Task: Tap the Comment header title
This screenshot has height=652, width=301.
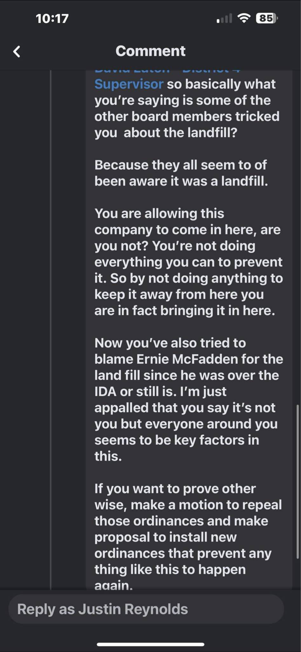Action: (150, 51)
